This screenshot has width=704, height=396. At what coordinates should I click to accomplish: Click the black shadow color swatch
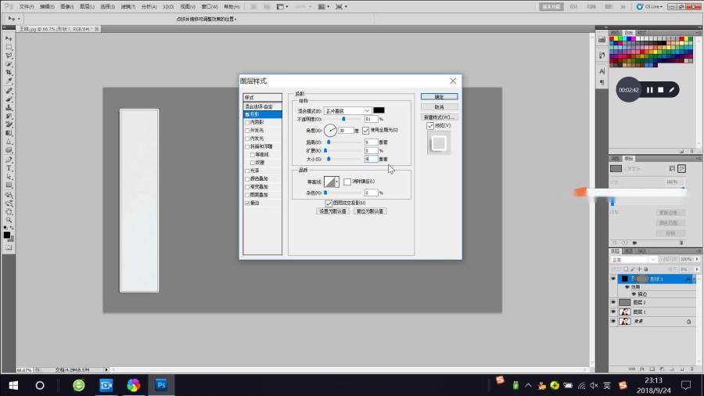coord(379,111)
